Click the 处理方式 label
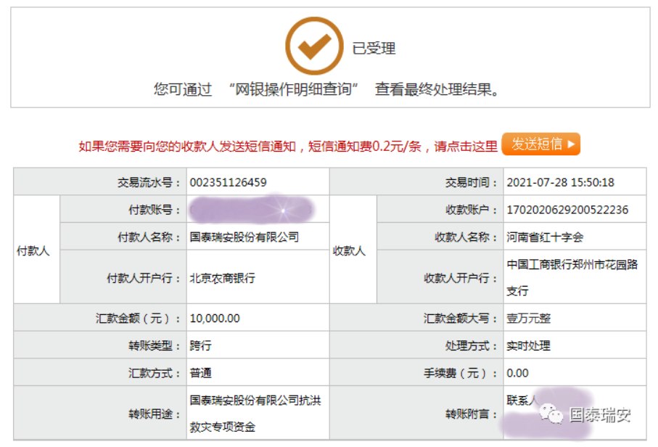Image resolution: width=658 pixels, height=447 pixels. [472, 345]
